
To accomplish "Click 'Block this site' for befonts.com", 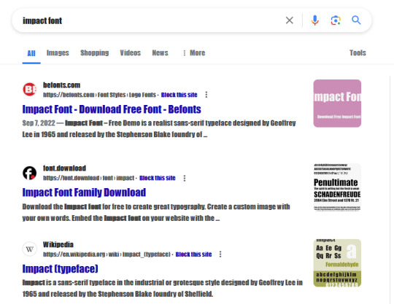I will click(x=179, y=95).
